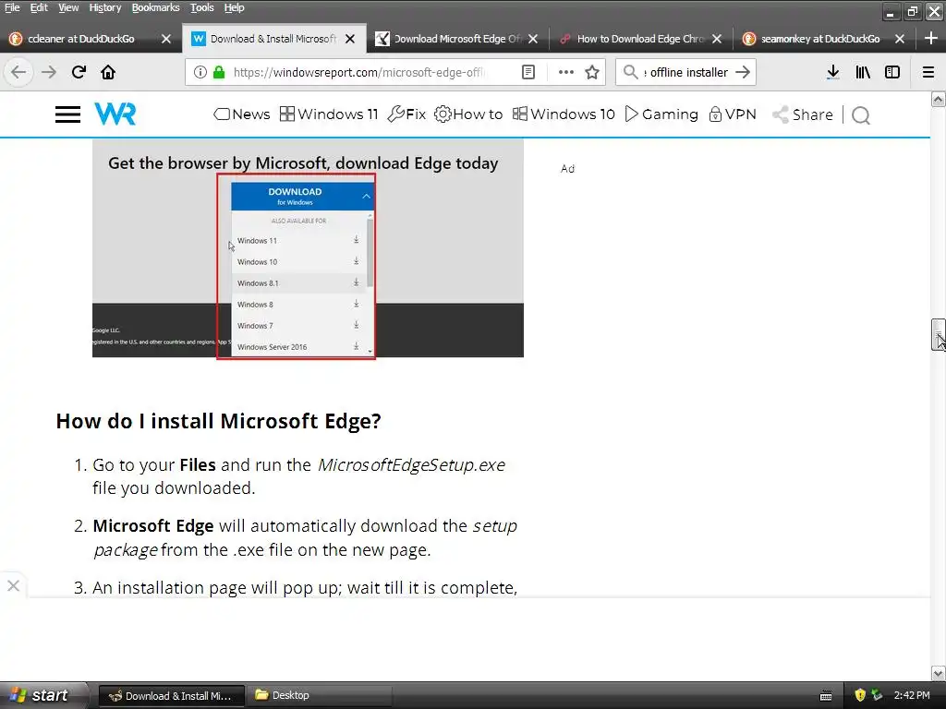Toggle the sidebar view icon

[x=892, y=72]
